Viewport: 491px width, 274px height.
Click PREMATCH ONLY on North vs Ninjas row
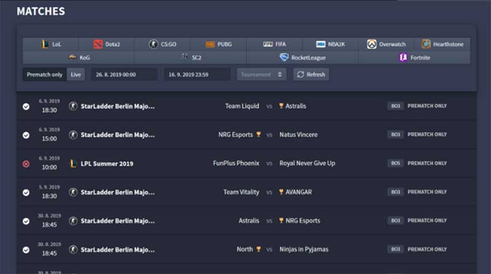[x=427, y=249]
